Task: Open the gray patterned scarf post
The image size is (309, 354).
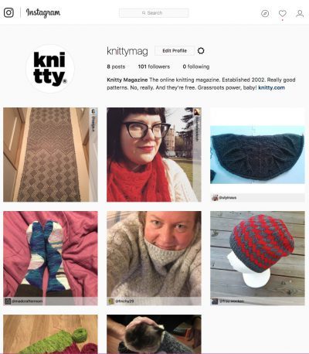Action: pos(50,155)
